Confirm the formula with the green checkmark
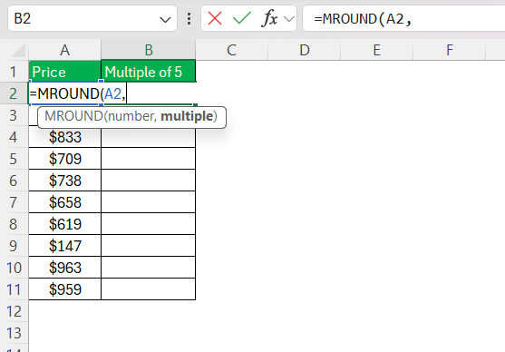 click(x=242, y=18)
